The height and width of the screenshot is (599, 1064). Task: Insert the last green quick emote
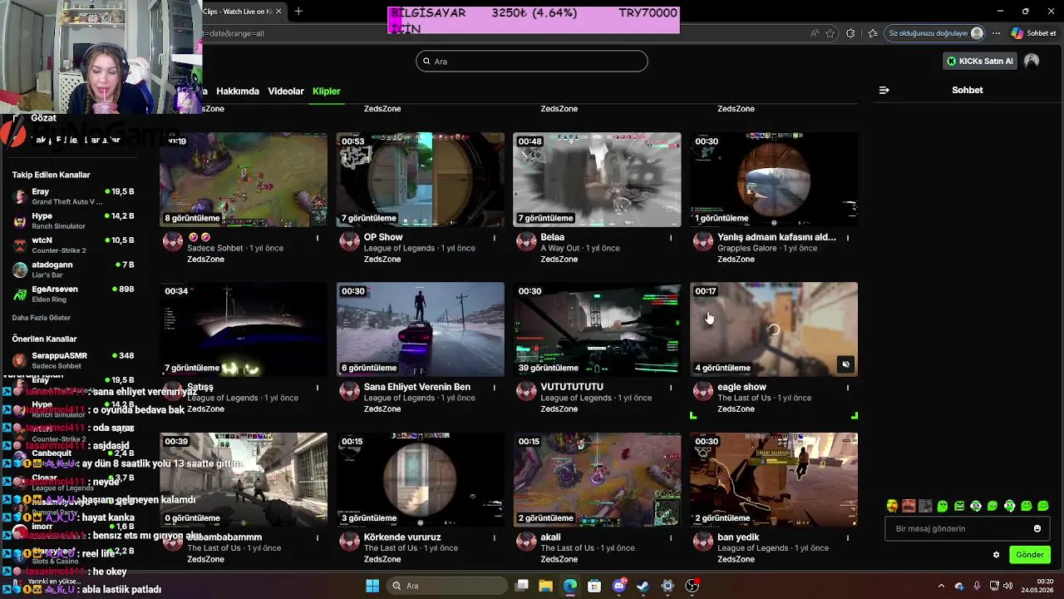pos(1043,506)
